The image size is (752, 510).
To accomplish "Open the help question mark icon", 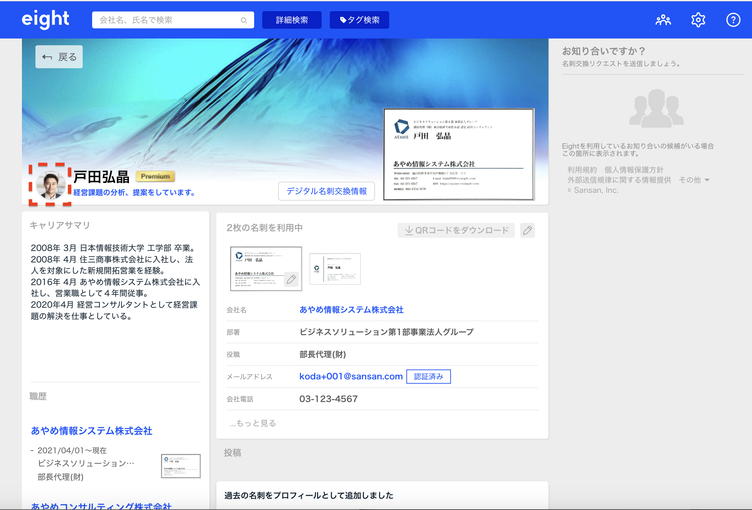I will tap(733, 20).
